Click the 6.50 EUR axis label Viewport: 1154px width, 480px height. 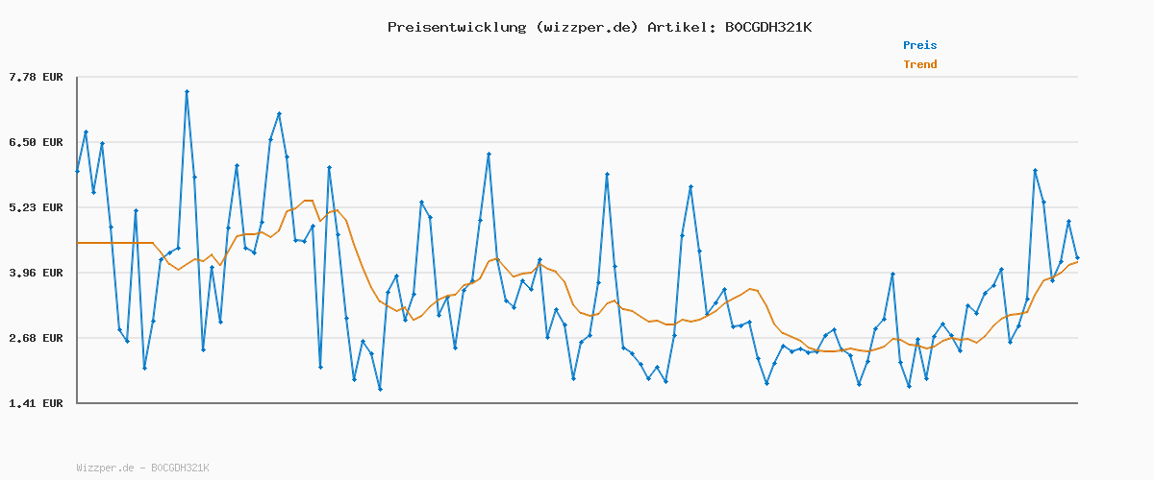[x=36, y=142]
